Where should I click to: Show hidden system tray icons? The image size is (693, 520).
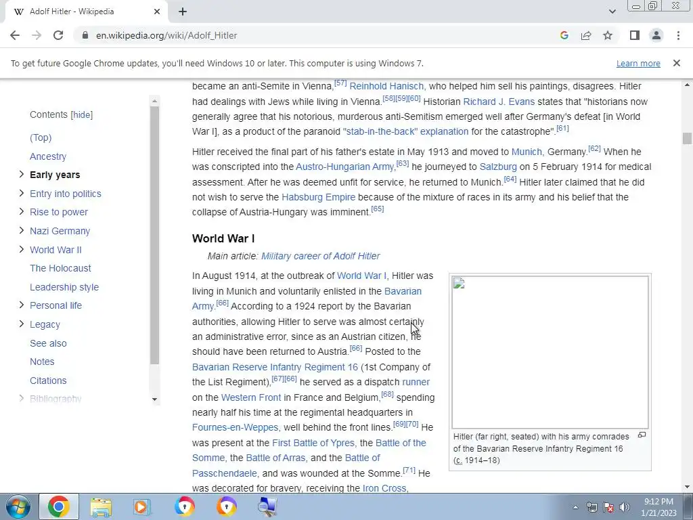[x=575, y=507]
